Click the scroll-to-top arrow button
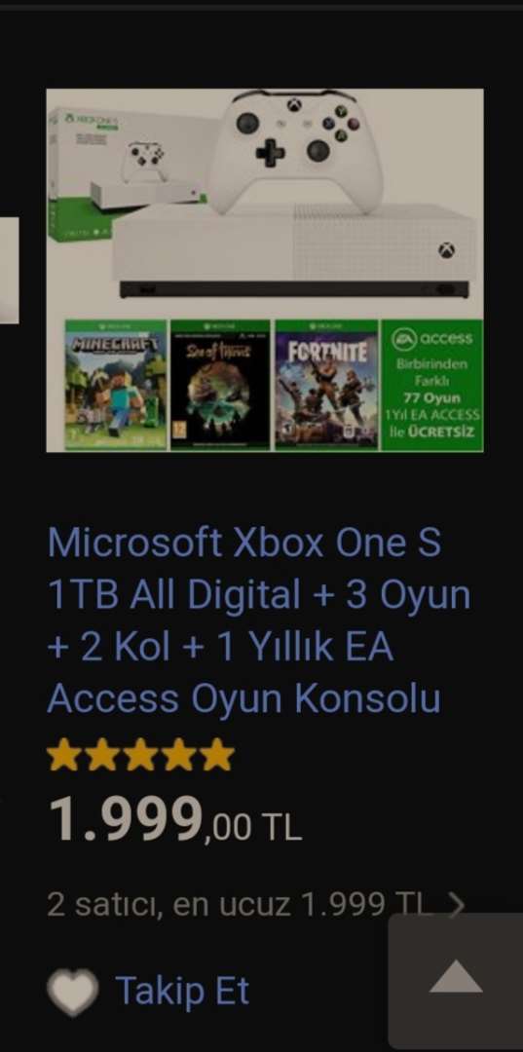 456,976
